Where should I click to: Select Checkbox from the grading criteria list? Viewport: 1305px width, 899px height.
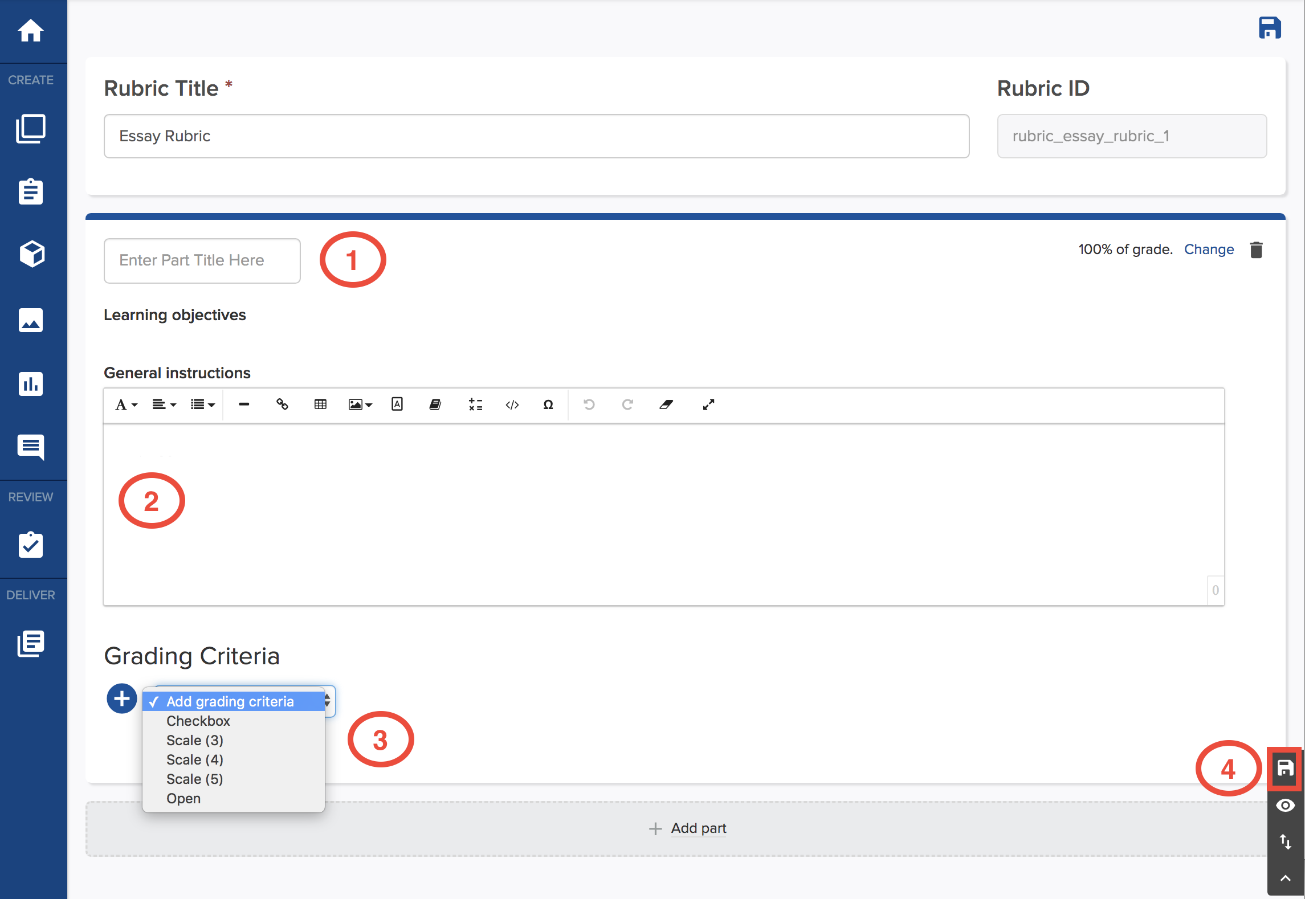(x=198, y=721)
